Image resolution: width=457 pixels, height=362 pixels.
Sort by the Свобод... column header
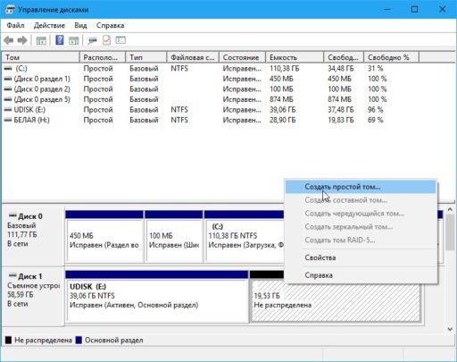(344, 57)
